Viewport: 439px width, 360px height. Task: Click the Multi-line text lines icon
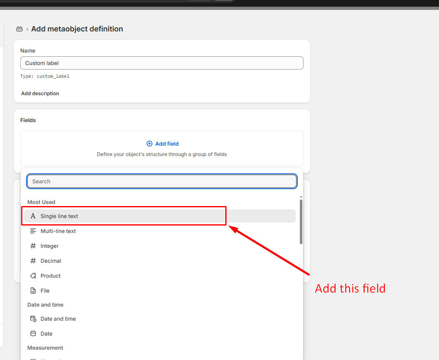33,231
